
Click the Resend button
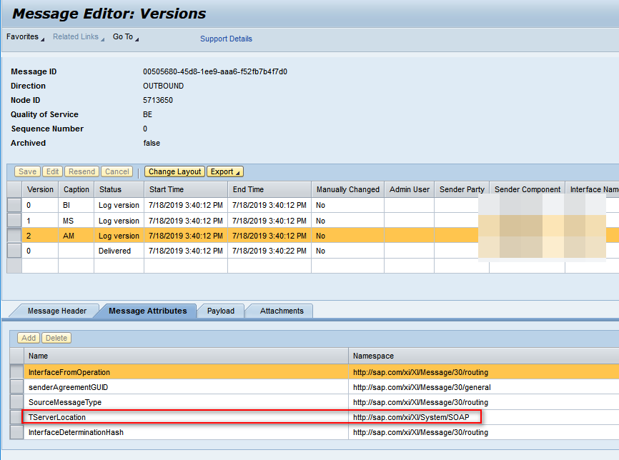point(81,171)
